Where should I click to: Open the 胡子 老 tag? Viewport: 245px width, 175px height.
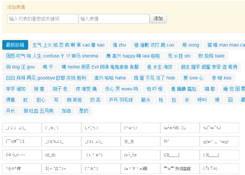coord(60,89)
